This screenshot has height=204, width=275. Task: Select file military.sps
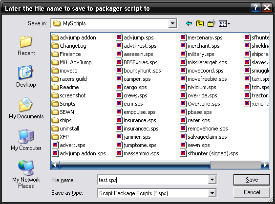(x=197, y=54)
